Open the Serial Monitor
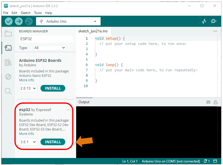Viewport: 223px width, 165px height. (214, 21)
